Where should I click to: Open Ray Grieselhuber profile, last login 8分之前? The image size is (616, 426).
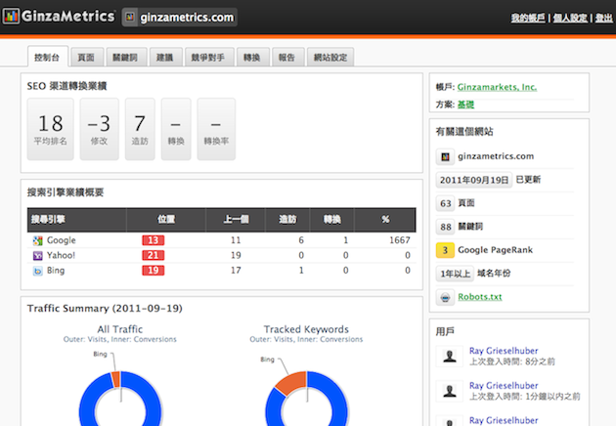pos(504,351)
